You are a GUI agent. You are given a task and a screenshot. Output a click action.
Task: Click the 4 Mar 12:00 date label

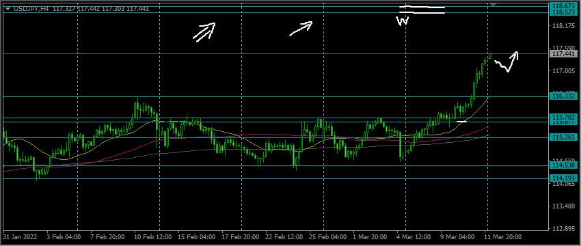[x=413, y=236]
